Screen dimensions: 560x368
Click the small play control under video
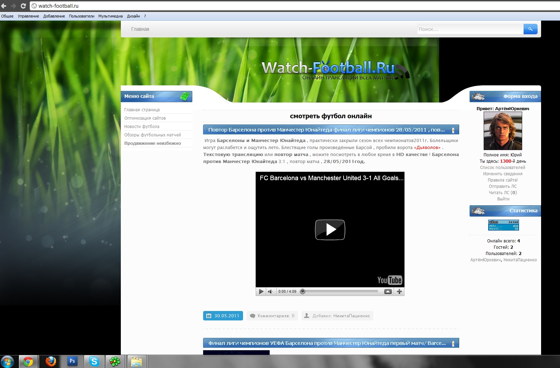261,291
